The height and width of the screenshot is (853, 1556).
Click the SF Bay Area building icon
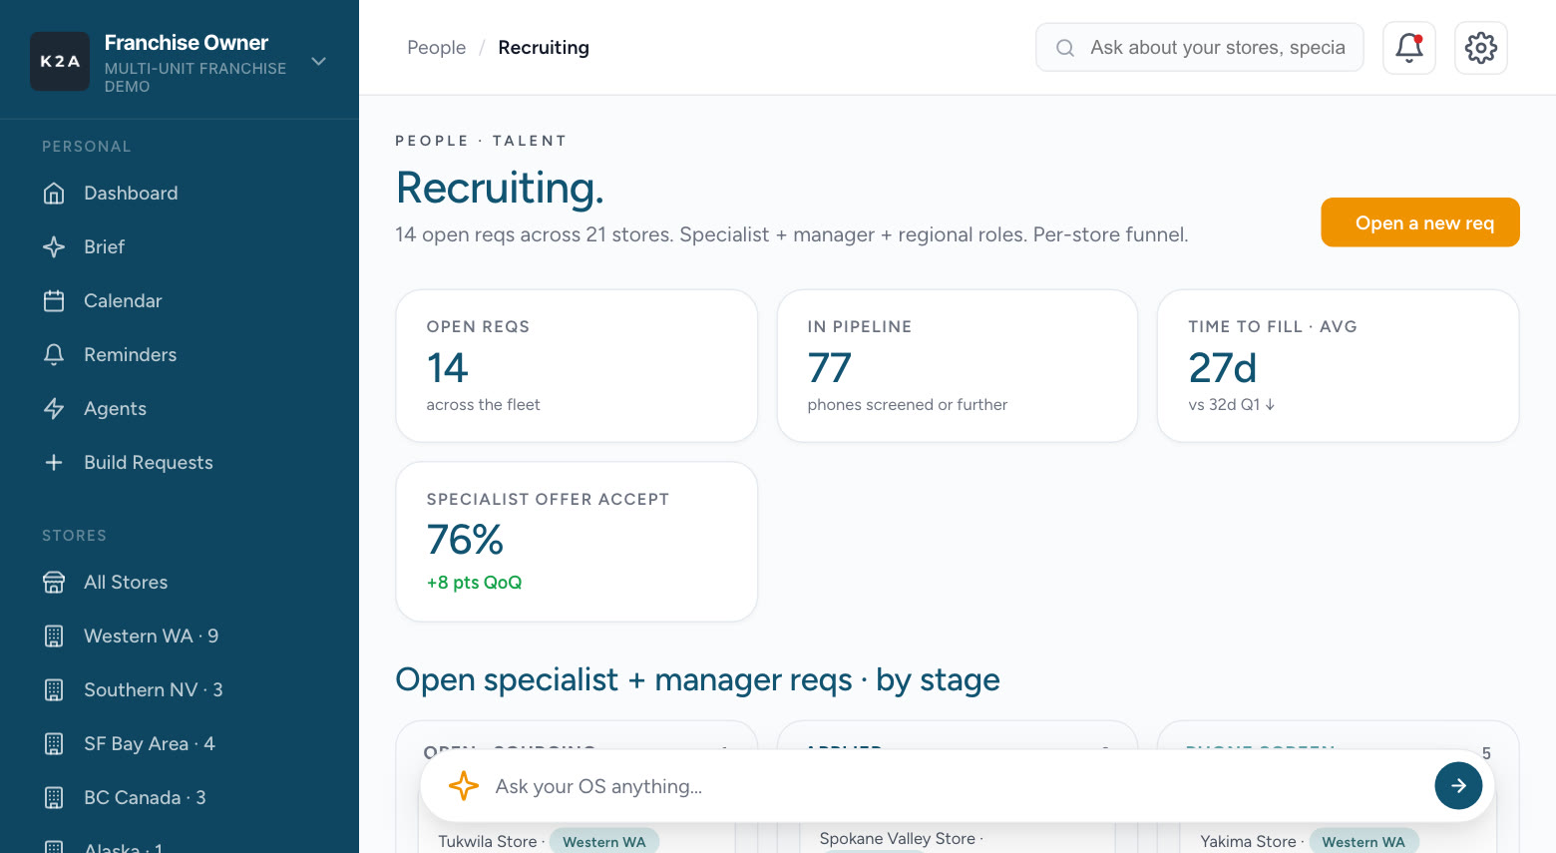click(54, 743)
